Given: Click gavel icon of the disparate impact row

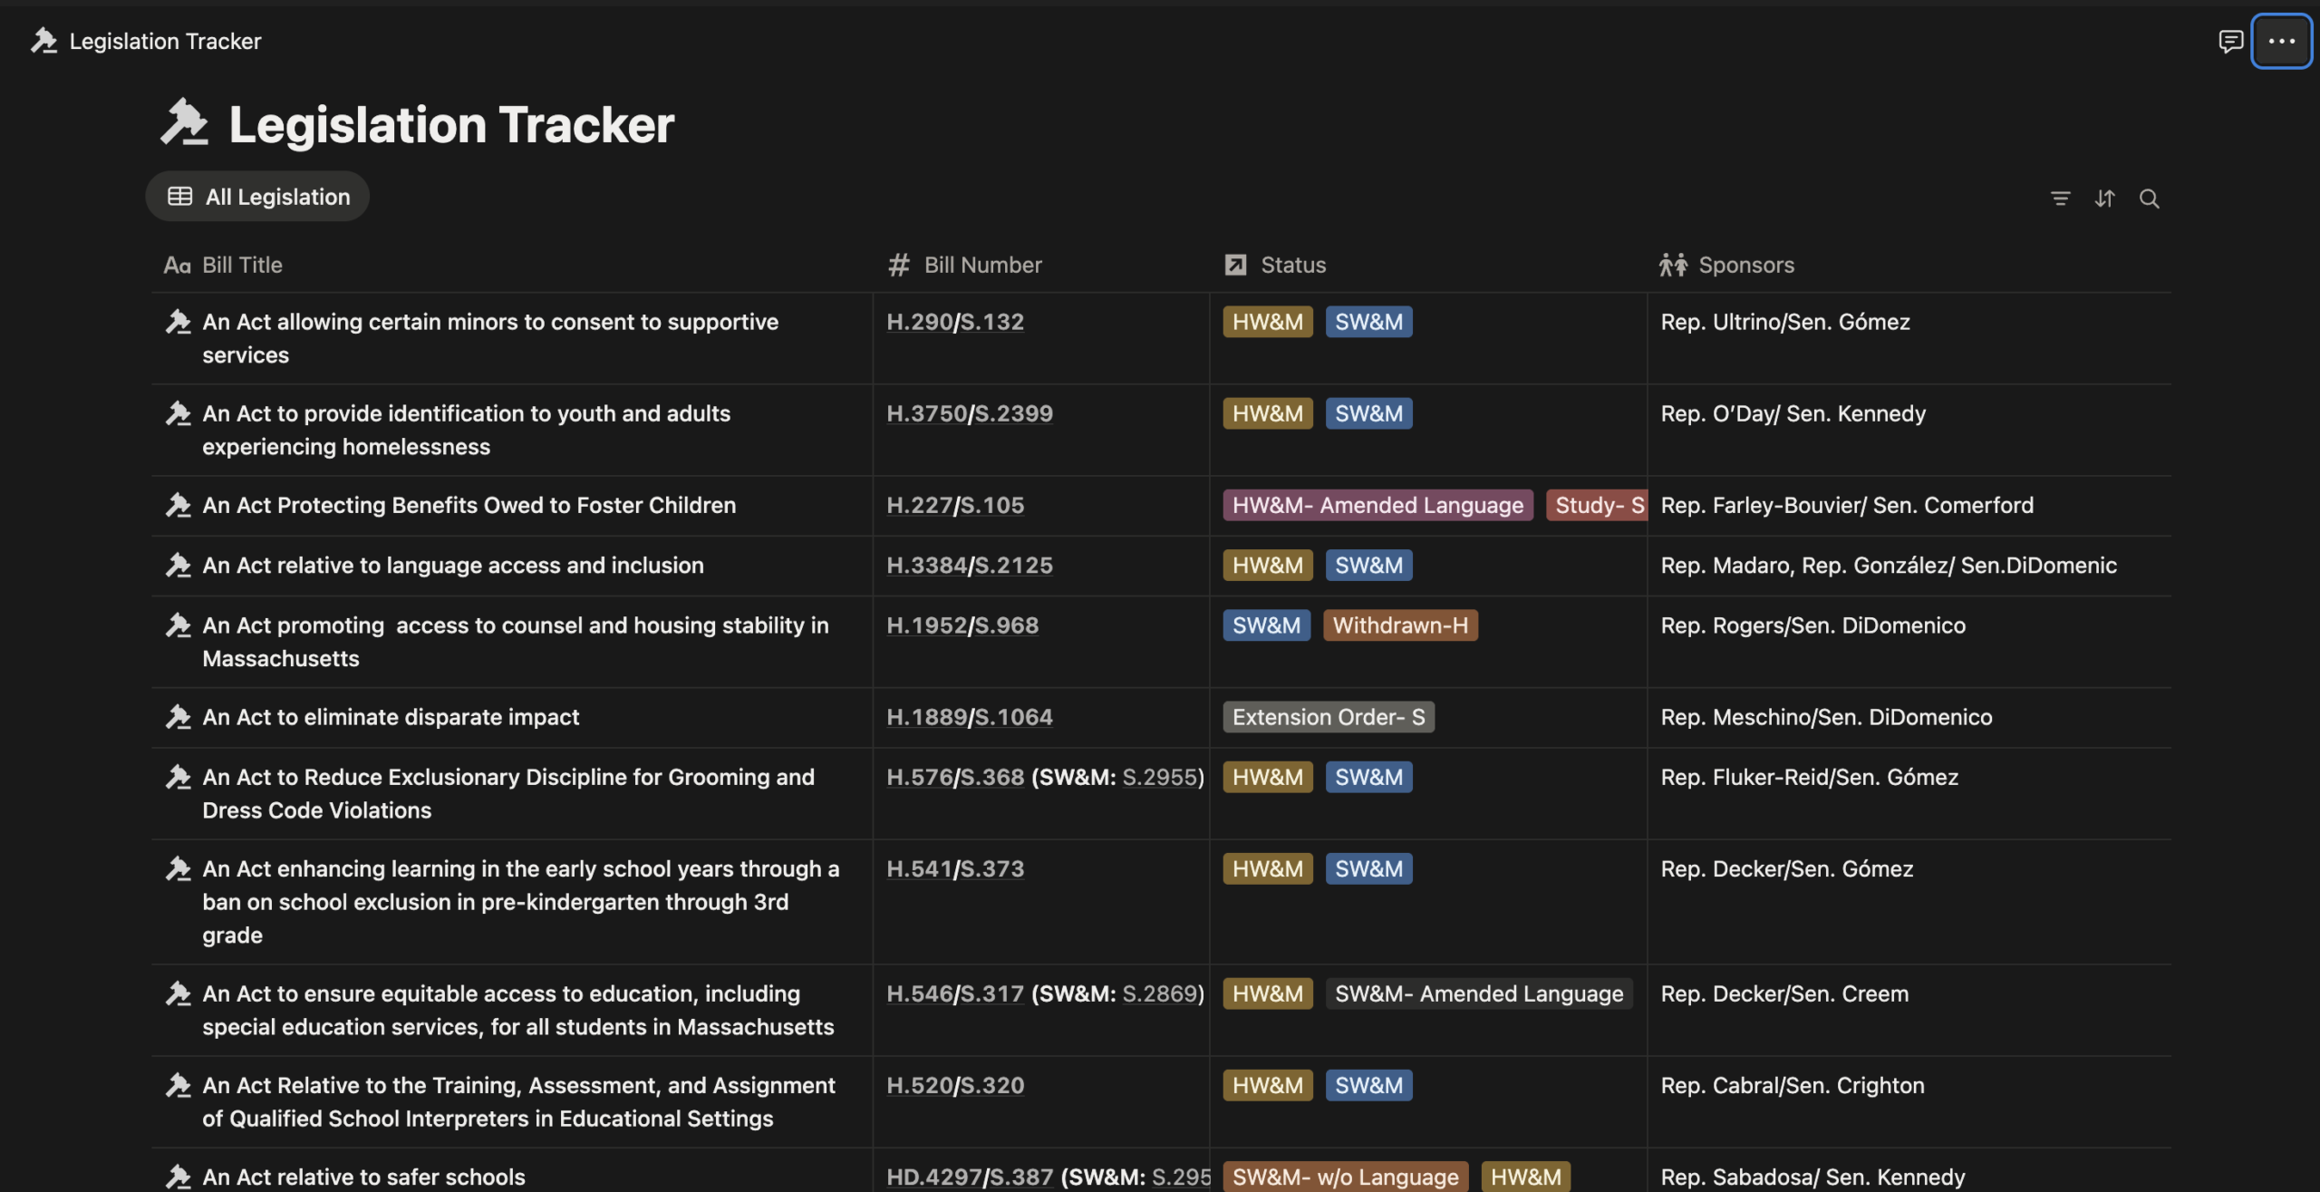Looking at the screenshot, I should click(x=179, y=717).
